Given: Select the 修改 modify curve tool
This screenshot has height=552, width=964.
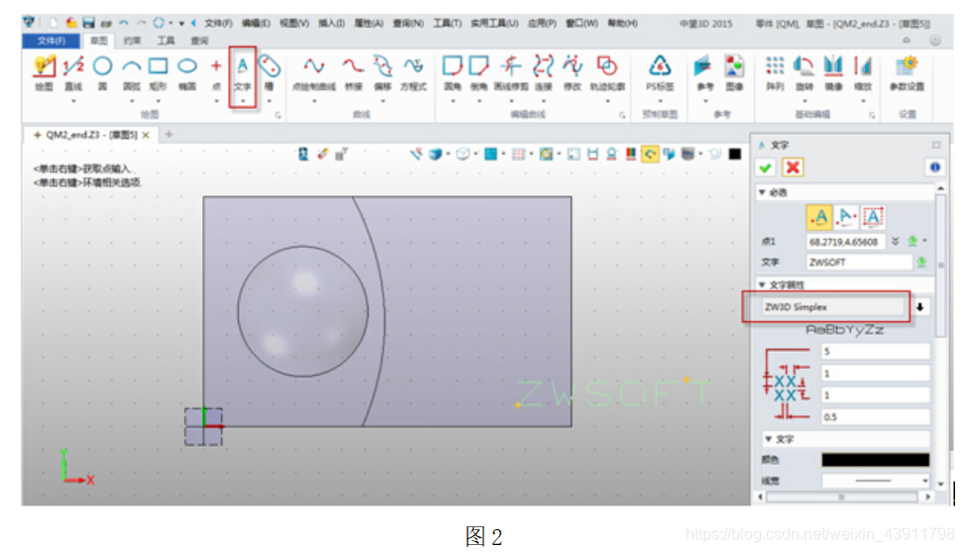Looking at the screenshot, I should pyautogui.click(x=573, y=72).
